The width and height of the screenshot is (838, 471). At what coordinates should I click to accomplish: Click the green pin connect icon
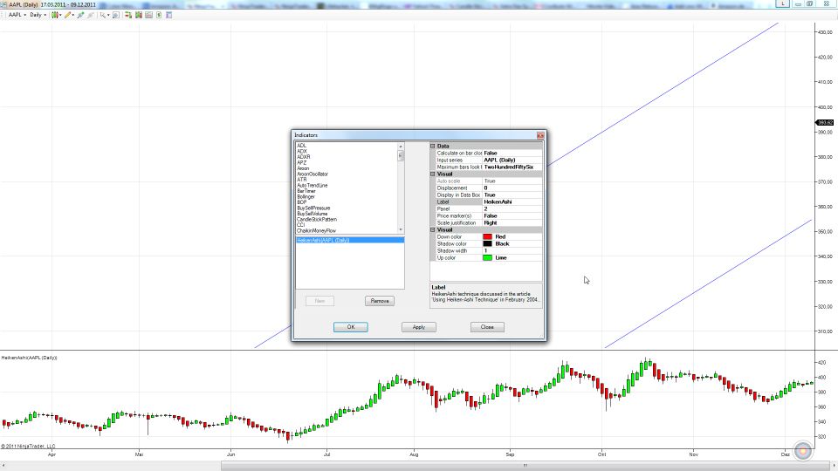coord(80,15)
